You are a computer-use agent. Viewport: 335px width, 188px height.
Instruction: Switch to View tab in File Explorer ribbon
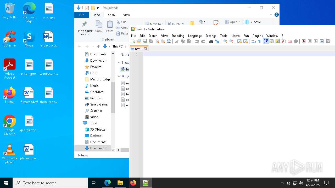126,15
